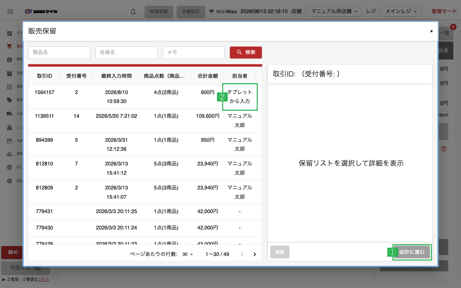Open the rows per page dropdown

click(188, 254)
